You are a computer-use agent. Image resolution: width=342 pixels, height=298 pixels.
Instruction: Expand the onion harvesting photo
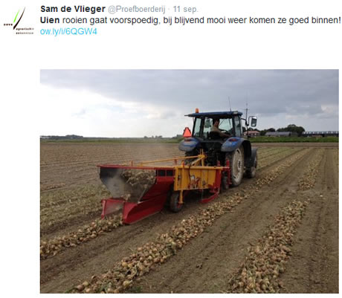[190, 181]
